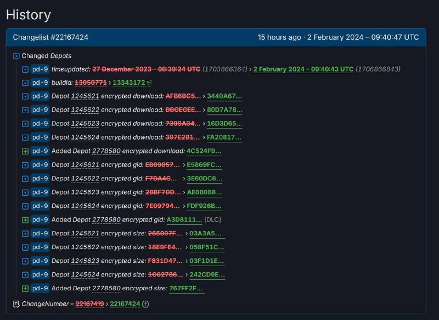Click the question mark help icon

pyautogui.click(x=145, y=304)
